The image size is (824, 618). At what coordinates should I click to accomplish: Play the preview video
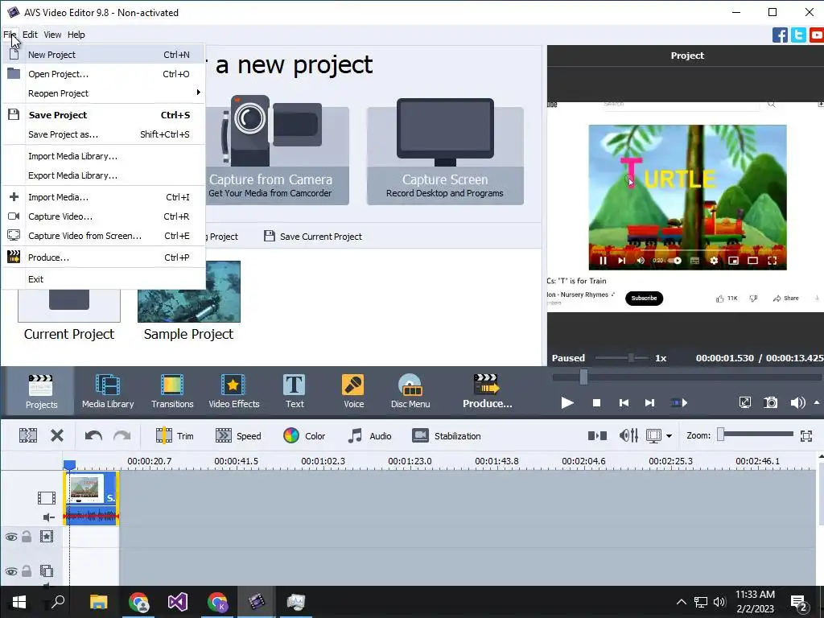567,402
